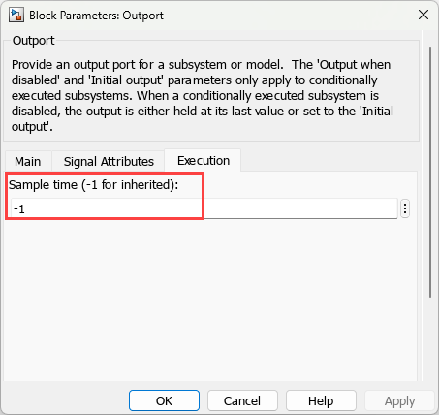Image resolution: width=439 pixels, height=415 pixels.
Task: Click the vertical scrollbar thumb on the right
Action: [x=430, y=173]
